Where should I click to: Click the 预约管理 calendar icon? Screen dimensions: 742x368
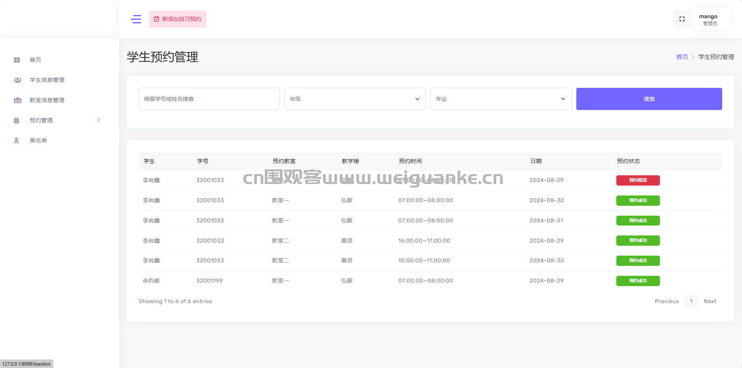[17, 120]
